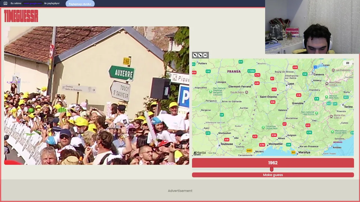Click Lozan on the map

[326, 65]
